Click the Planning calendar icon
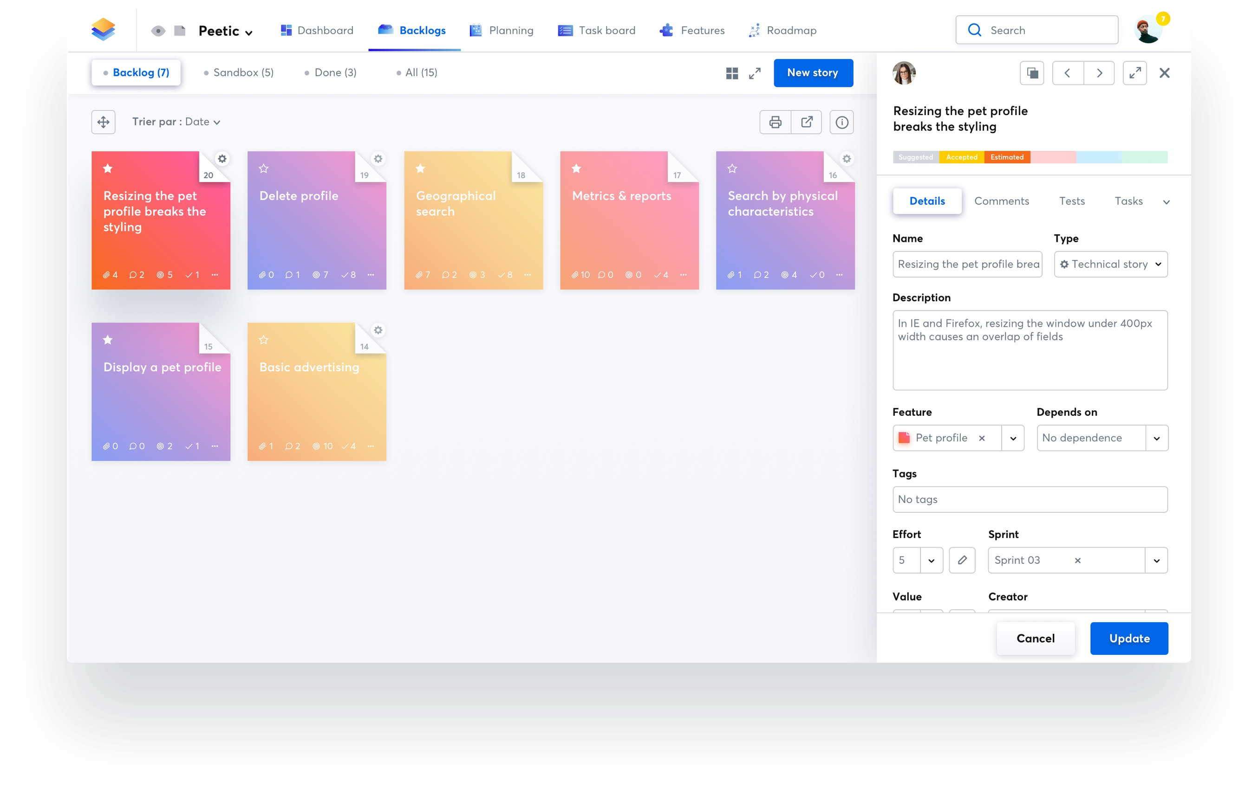The width and height of the screenshot is (1258, 788). pyautogui.click(x=475, y=30)
